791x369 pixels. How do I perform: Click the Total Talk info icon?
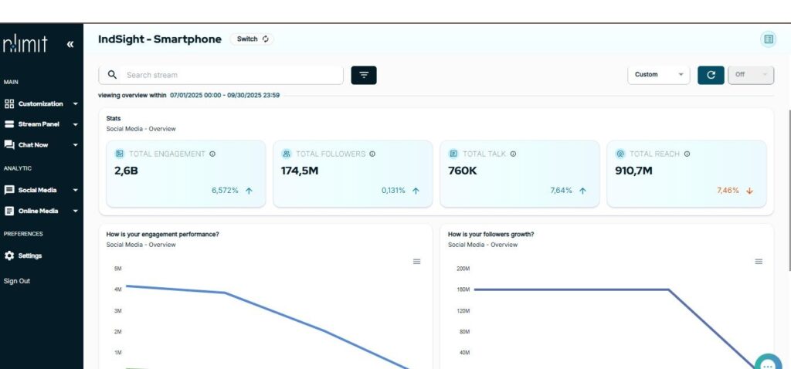[x=513, y=154]
